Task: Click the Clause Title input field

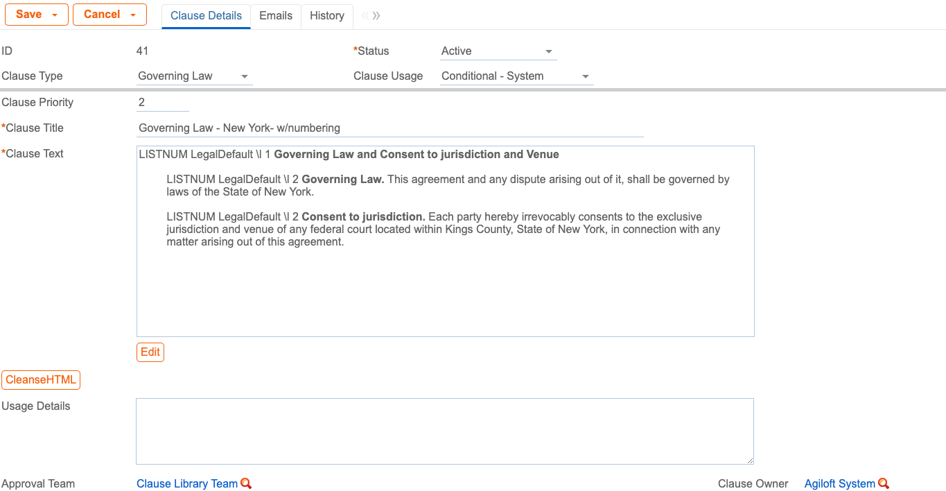Action: click(x=390, y=128)
